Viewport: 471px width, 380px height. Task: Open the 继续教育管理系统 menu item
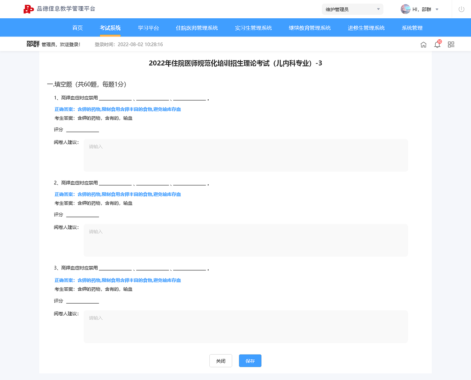[x=310, y=27]
